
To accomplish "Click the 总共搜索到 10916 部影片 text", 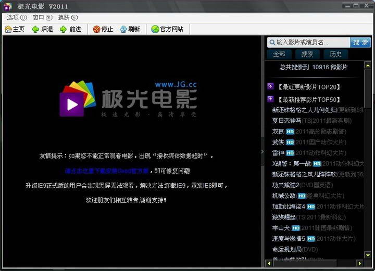I will point(314,67).
